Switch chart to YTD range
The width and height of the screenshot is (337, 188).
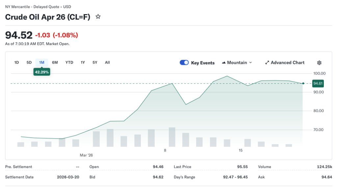[69, 63]
